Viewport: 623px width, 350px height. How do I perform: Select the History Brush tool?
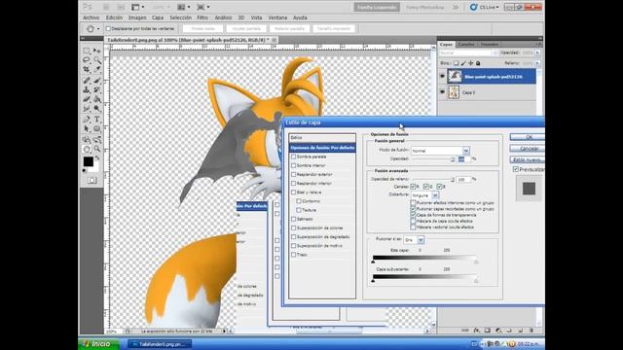click(97, 90)
